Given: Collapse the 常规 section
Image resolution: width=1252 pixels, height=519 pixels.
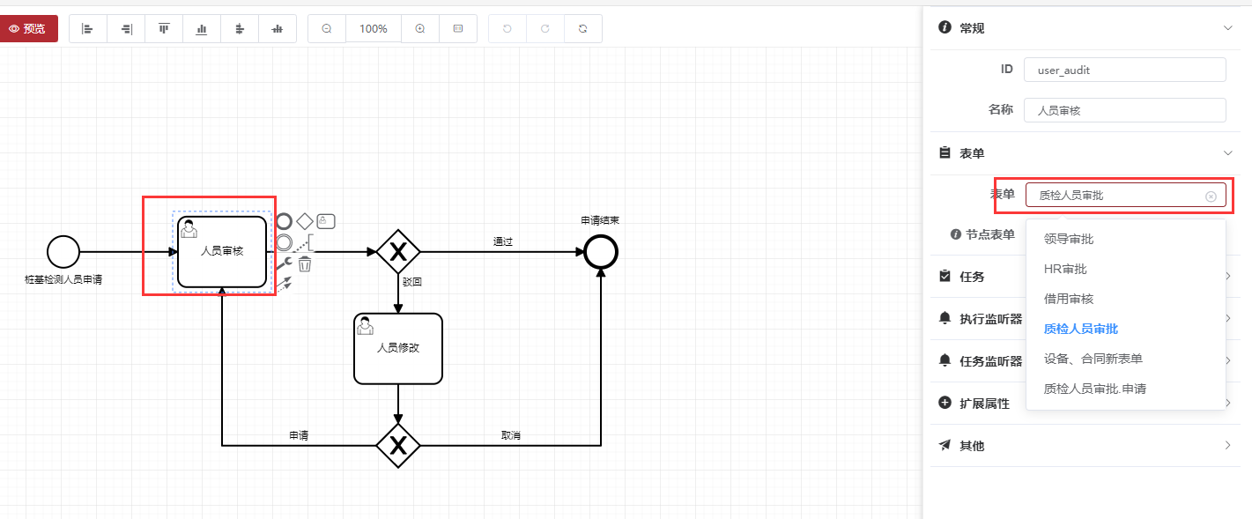Looking at the screenshot, I should [1228, 28].
